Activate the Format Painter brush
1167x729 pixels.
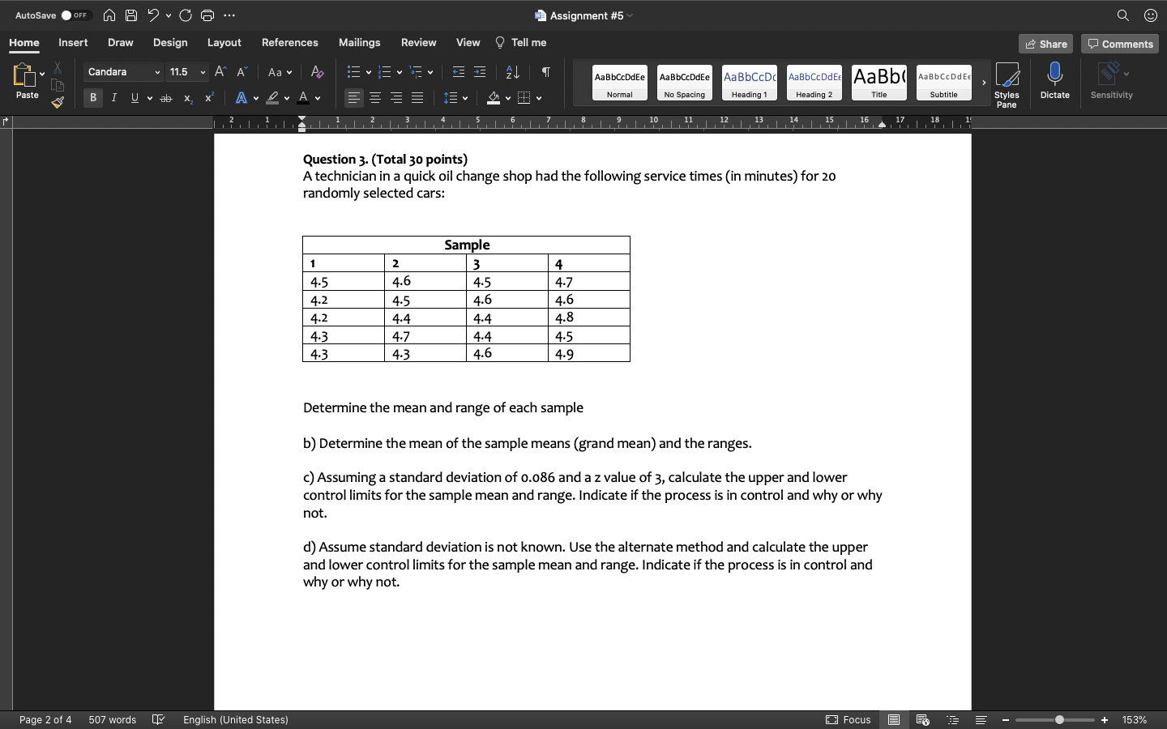pyautogui.click(x=58, y=102)
